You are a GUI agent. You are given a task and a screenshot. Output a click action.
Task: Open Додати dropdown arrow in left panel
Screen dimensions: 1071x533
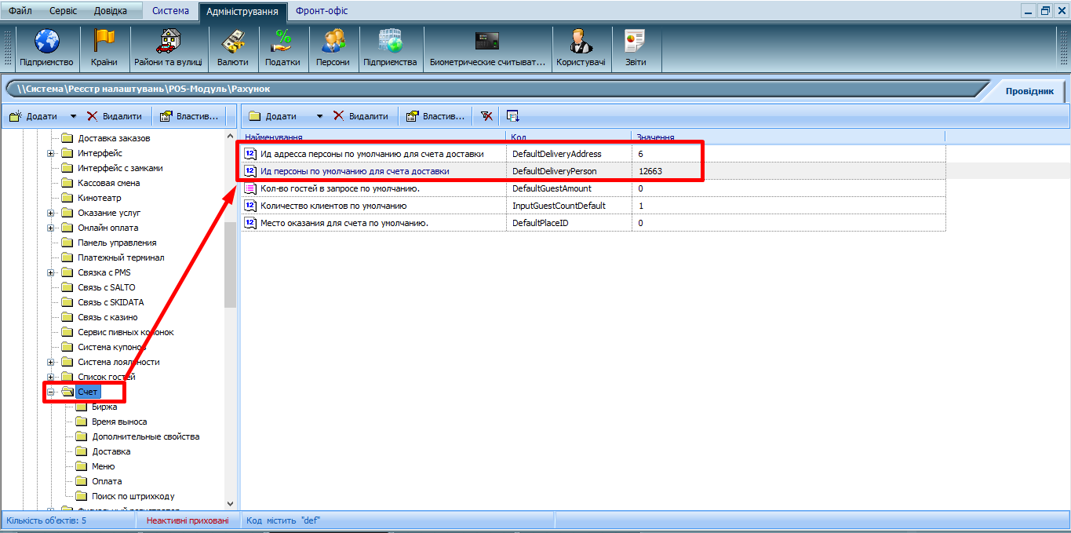pos(74,116)
